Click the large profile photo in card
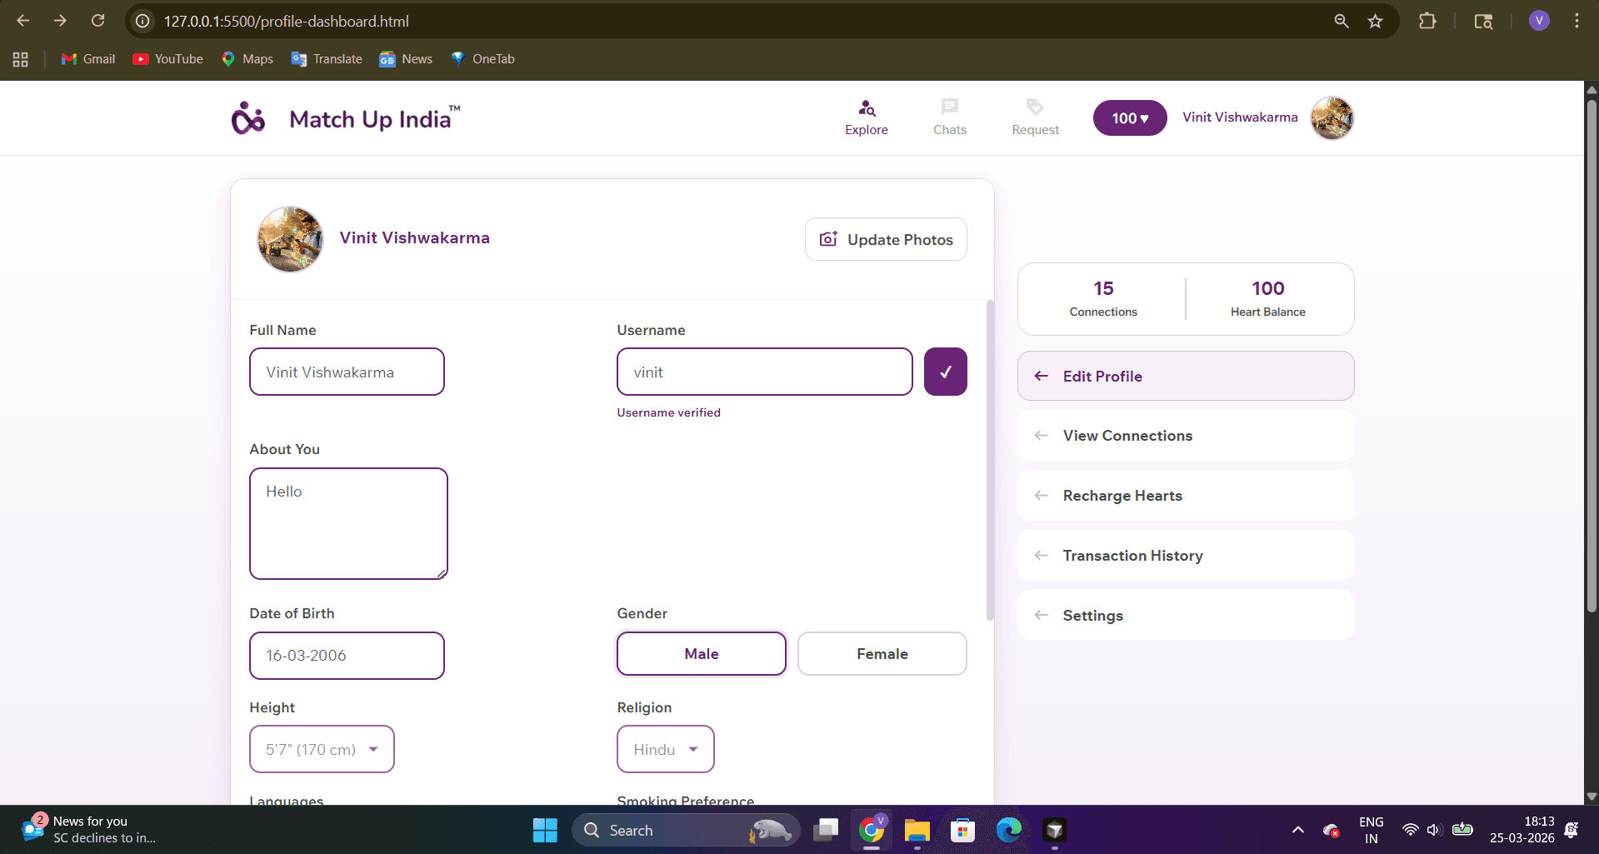This screenshot has width=1599, height=854. coord(290,239)
